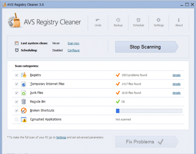Open the About info icon

point(179,21)
